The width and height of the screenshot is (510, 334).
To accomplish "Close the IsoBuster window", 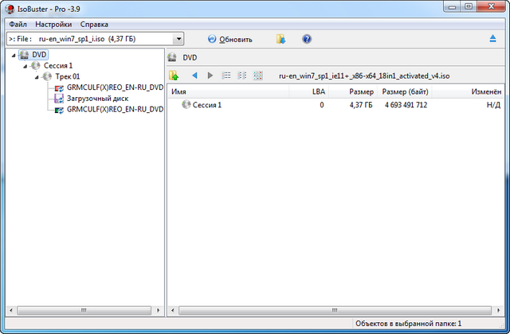I will [491, 6].
